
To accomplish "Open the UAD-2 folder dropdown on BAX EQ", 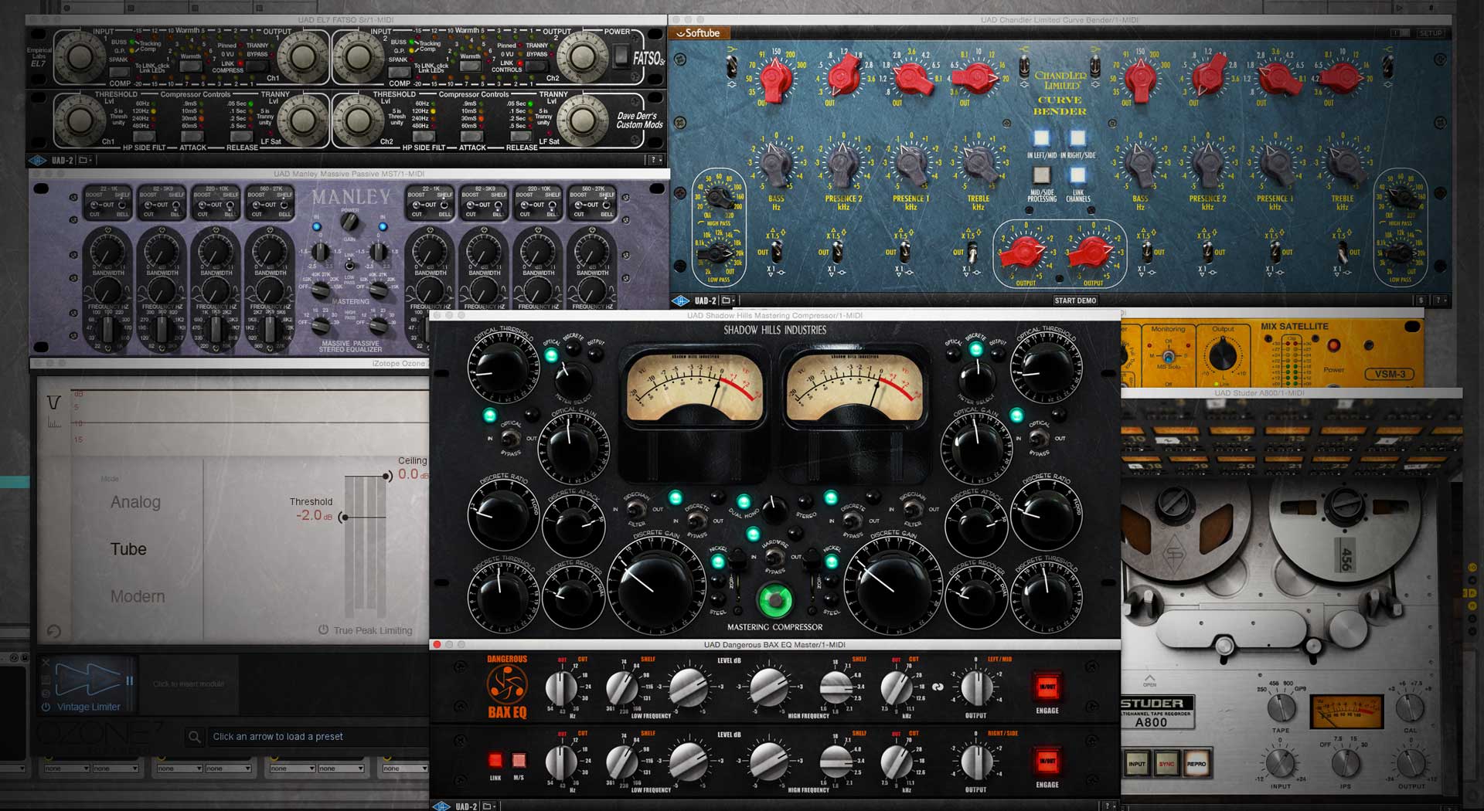I will point(487,804).
